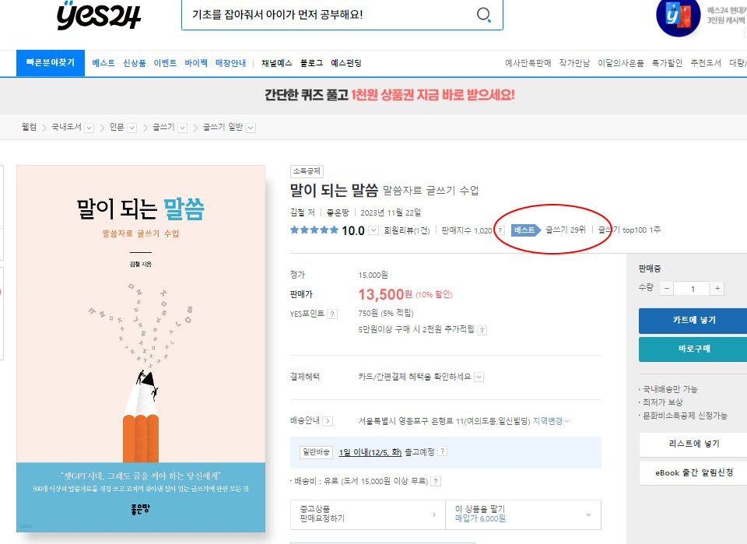
Task: Open 글쓰기 top100 1주 link
Action: [630, 230]
